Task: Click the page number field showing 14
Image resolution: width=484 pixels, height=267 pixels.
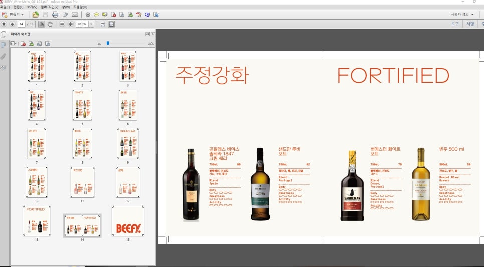Action: click(22, 24)
